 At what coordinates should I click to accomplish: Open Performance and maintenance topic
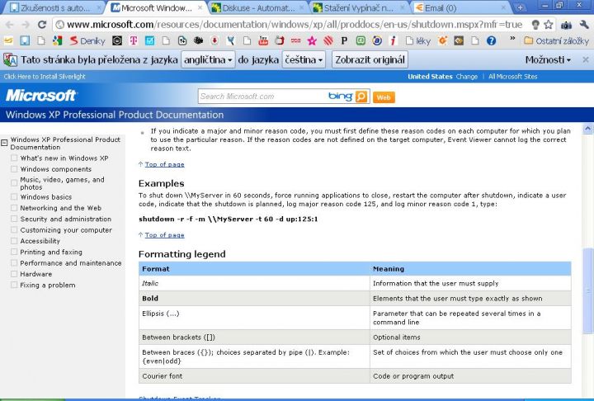[x=71, y=263]
